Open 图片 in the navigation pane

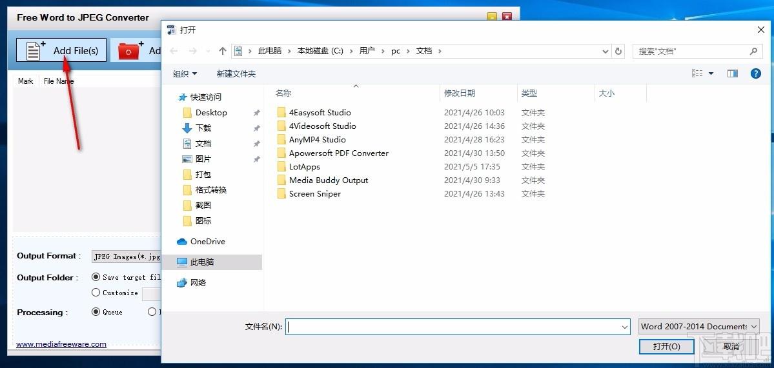[203, 159]
